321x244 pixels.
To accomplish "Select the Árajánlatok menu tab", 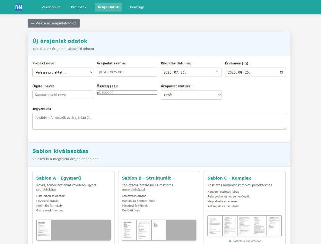I will [108, 7].
